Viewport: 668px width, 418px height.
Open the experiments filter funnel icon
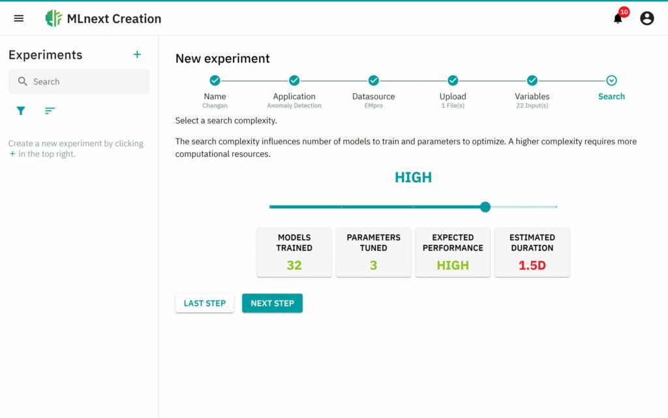pos(20,110)
